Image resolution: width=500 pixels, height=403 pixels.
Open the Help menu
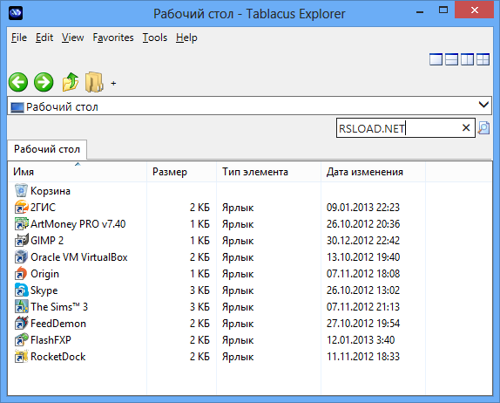[186, 38]
